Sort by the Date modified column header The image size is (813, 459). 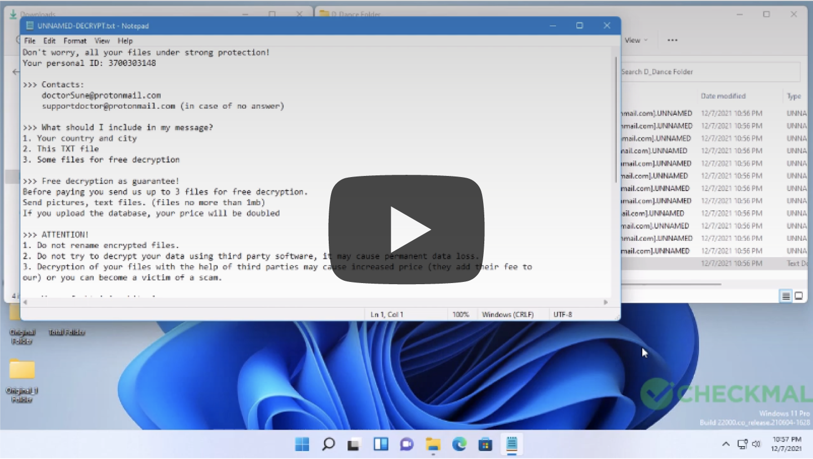pyautogui.click(x=723, y=96)
